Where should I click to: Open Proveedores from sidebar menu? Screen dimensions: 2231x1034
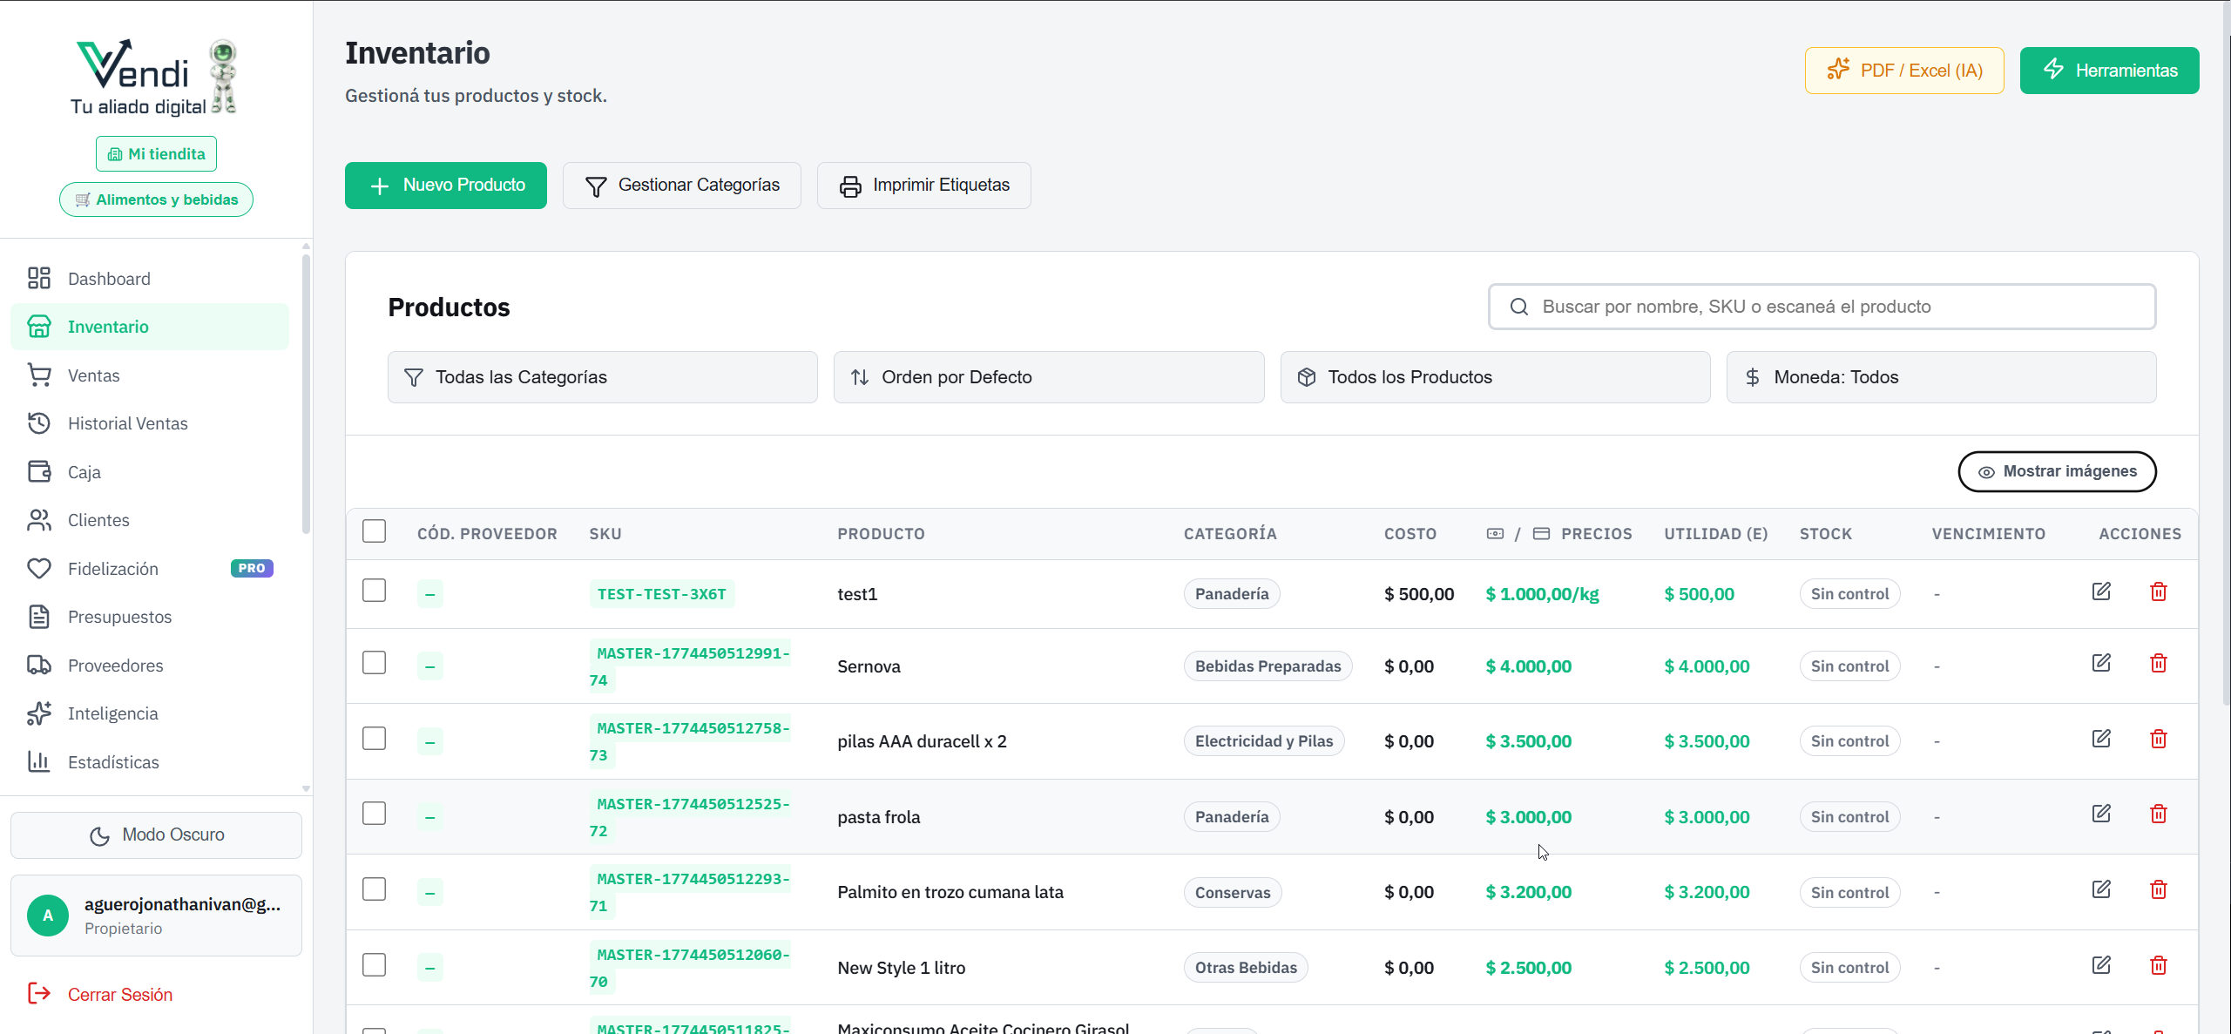(115, 666)
